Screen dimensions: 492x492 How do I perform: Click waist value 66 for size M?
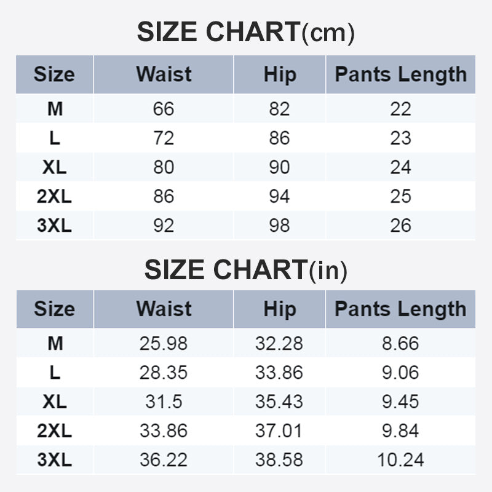point(164,109)
